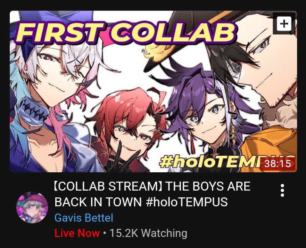This screenshot has width=306, height=248.
Task: Click the #holoTEMPUS hashtag in the title
Action: point(186,202)
